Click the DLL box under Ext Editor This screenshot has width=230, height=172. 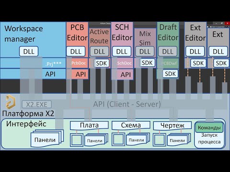point(195,51)
